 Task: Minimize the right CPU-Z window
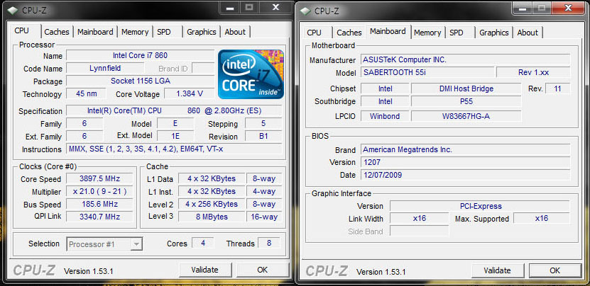pyautogui.click(x=522, y=7)
